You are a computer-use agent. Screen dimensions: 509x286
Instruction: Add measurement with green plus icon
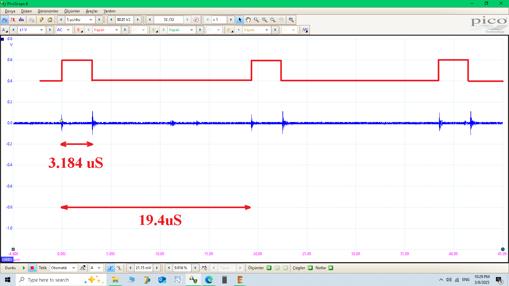269,268
